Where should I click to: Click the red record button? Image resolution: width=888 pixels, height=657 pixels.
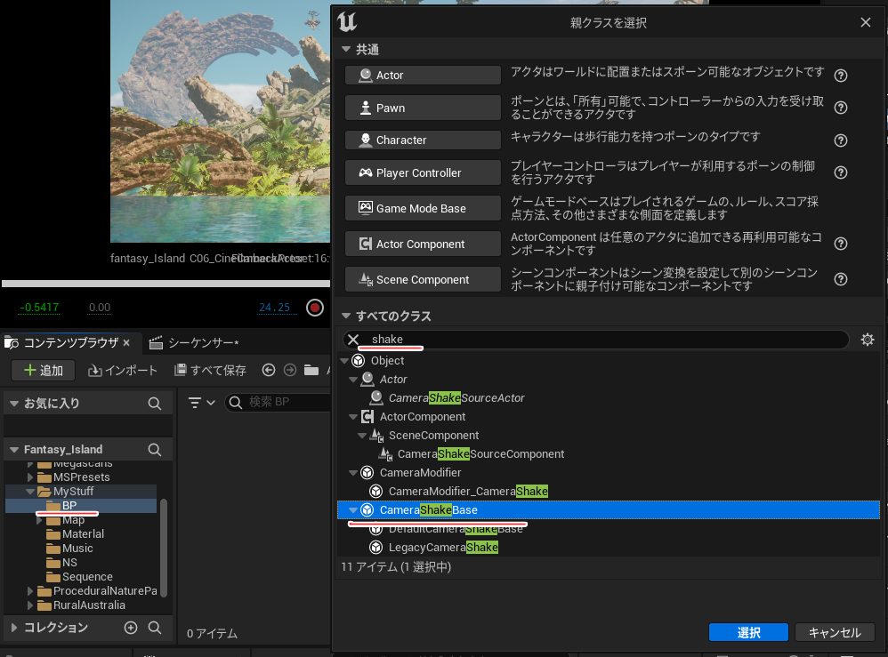(x=314, y=308)
